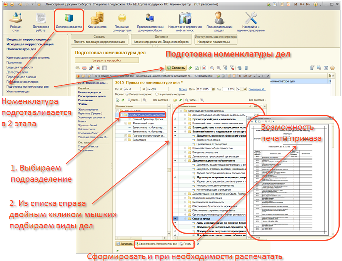Open Подготовка номенклатуры дел sidebar item
342x261 pixels.
[x=27, y=87]
